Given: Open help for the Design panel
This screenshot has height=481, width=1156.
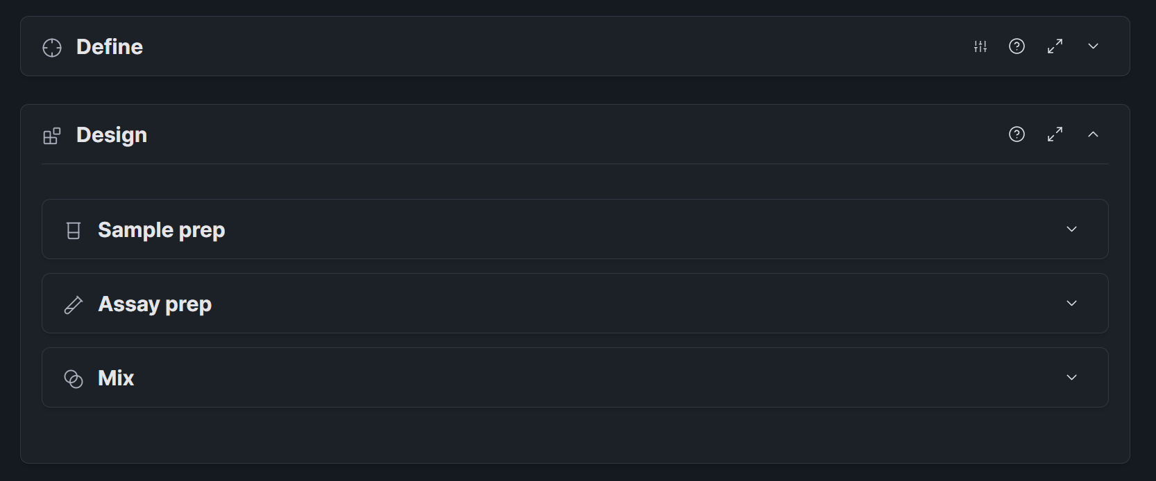Looking at the screenshot, I should tap(1017, 134).
